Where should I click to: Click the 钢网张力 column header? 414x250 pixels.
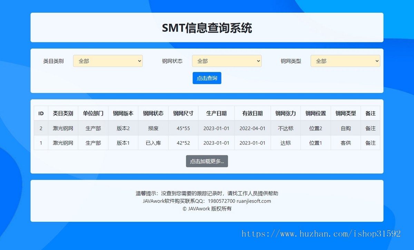[x=286, y=113]
